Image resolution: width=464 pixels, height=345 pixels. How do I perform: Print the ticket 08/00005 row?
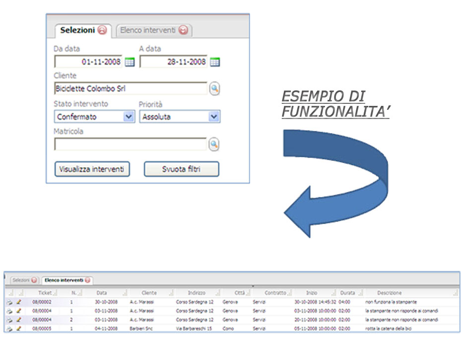pyautogui.click(x=9, y=329)
